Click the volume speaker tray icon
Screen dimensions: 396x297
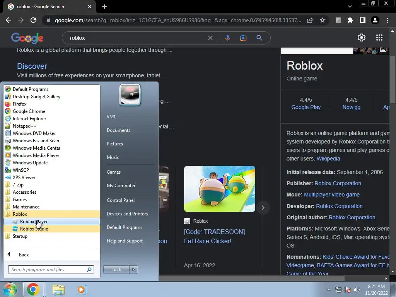point(357,290)
